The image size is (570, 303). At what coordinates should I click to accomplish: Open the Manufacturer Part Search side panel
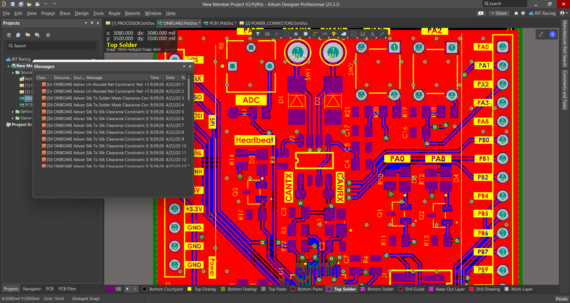565,44
